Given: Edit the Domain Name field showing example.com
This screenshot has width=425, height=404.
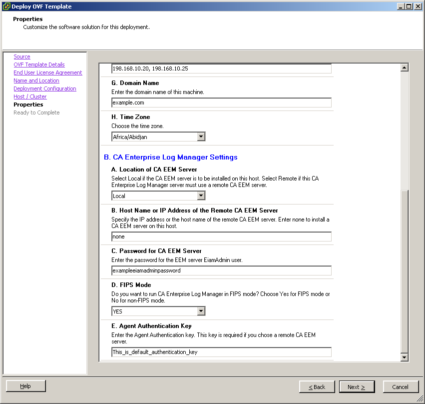Looking at the screenshot, I should (221, 102).
